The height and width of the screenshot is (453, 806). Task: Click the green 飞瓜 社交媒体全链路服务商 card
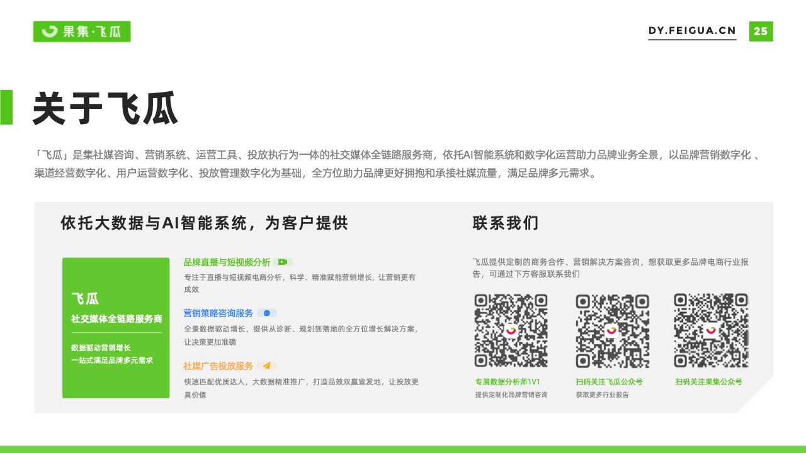click(x=116, y=328)
